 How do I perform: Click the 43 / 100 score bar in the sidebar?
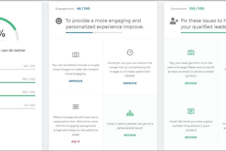(18, 109)
